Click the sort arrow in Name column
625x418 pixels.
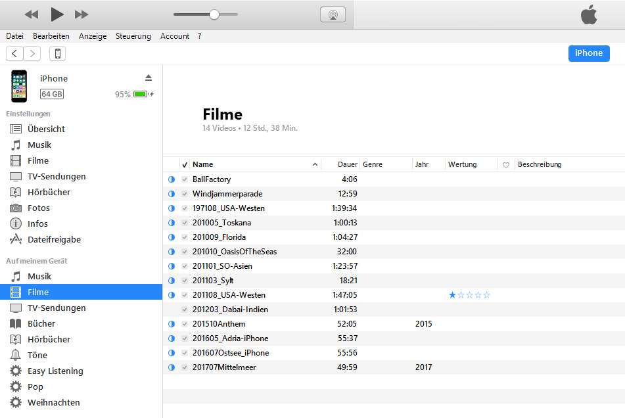click(315, 164)
